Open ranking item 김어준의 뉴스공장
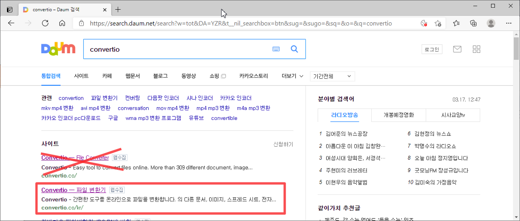The width and height of the screenshot is (520, 221). (346, 134)
